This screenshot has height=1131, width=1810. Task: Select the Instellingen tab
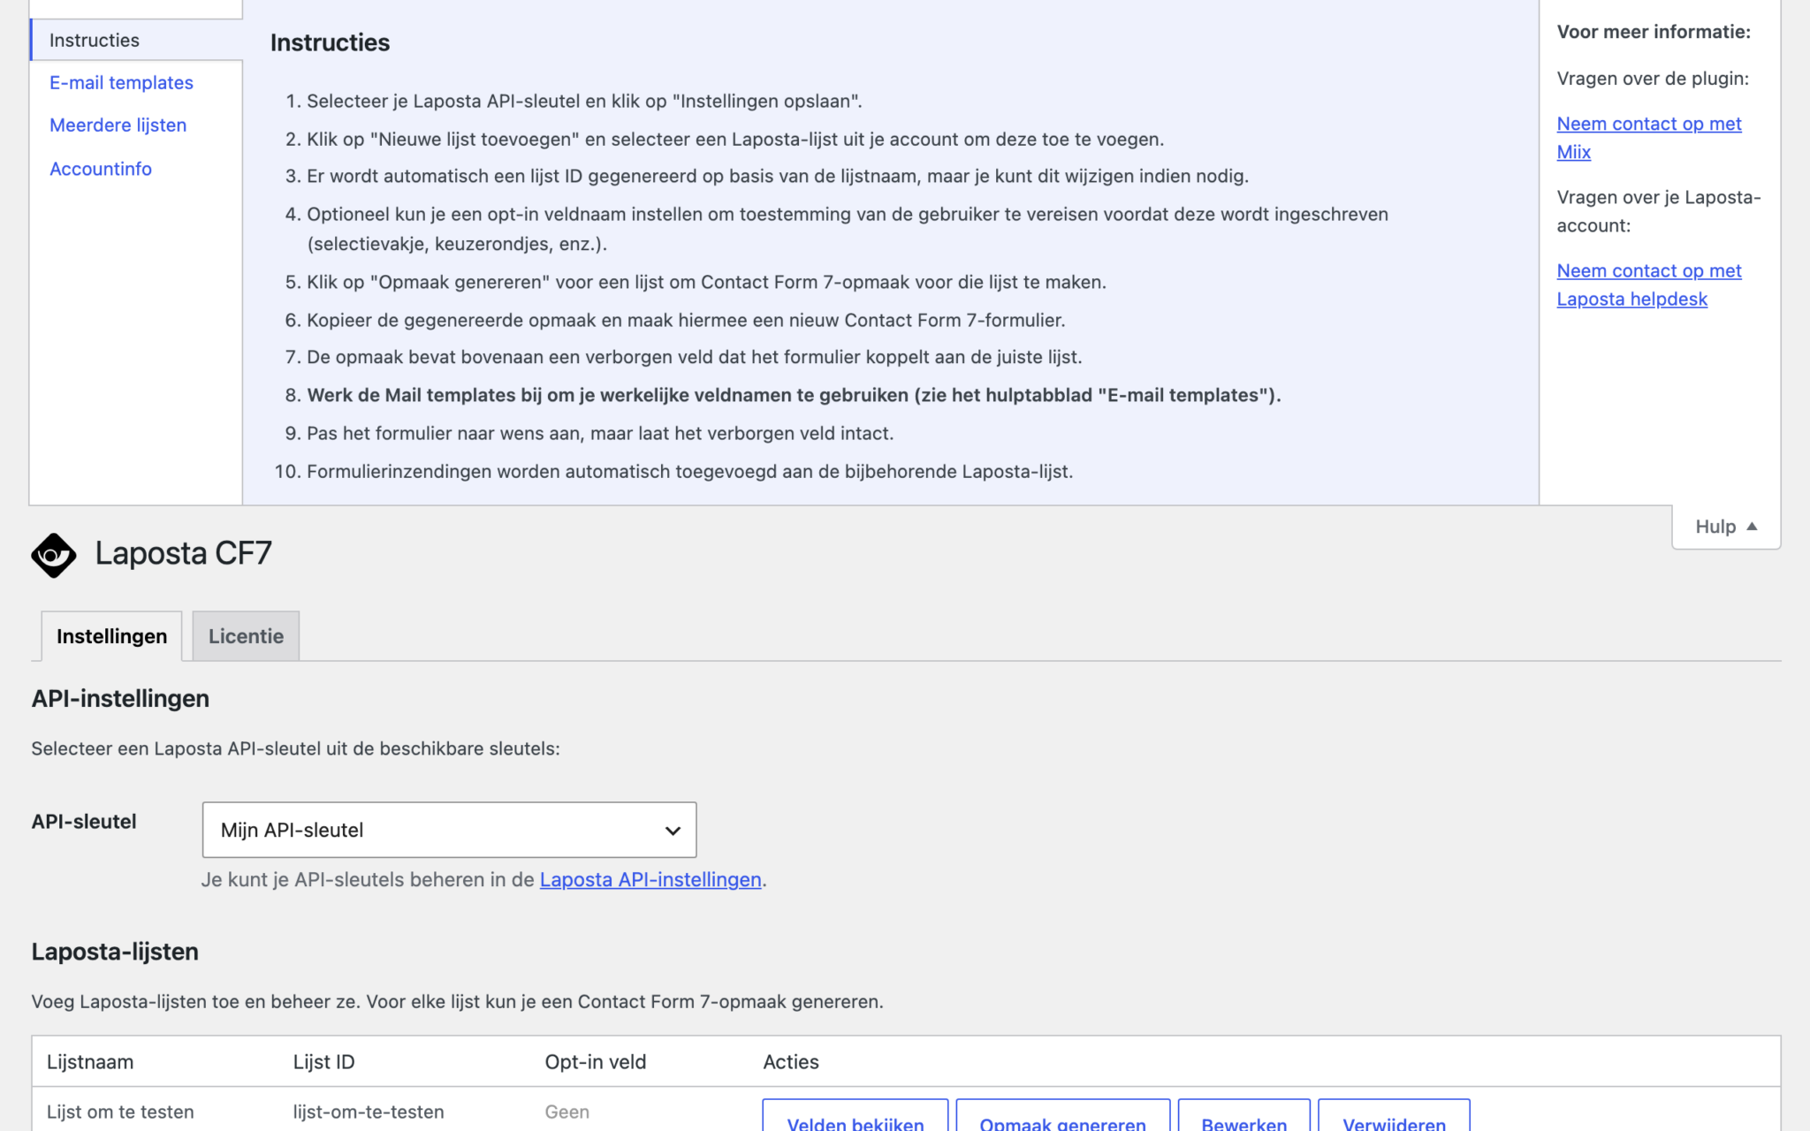(111, 636)
